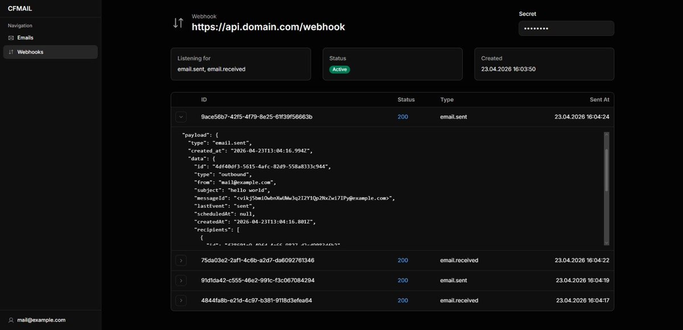Click the webhook URL https://api.domain.com/webhook
This screenshot has width=683, height=330.
[268, 27]
